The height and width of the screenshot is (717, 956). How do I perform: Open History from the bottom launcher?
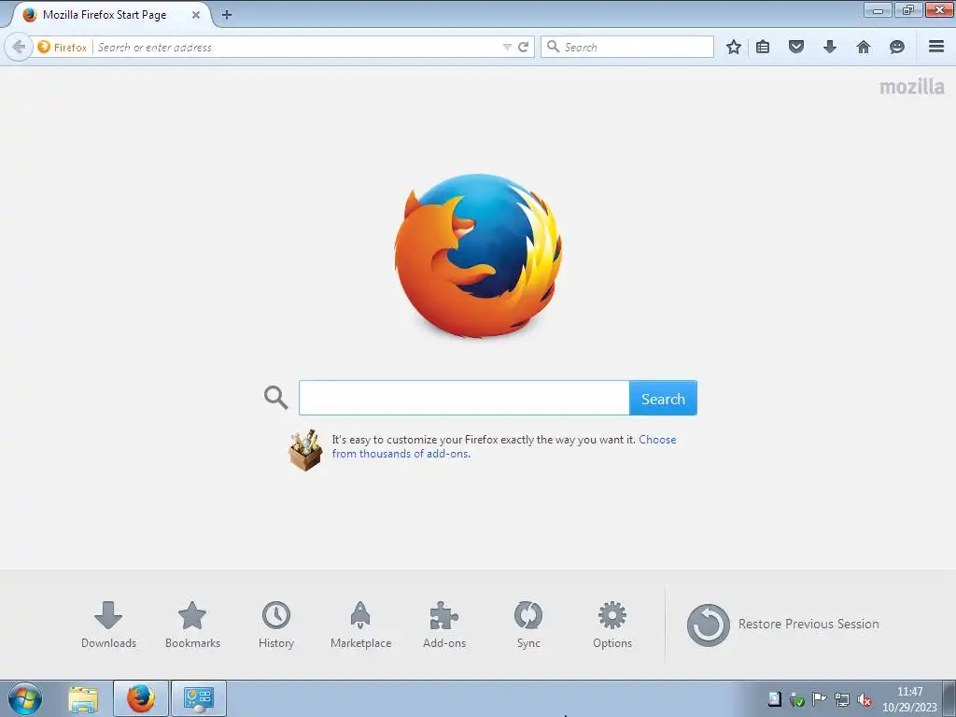(276, 625)
